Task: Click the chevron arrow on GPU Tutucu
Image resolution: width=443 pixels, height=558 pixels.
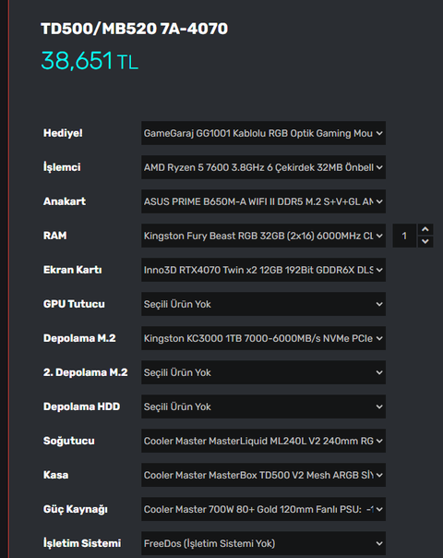Action: point(379,304)
